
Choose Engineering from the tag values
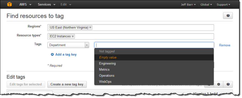pyautogui.click(x=154, y=63)
